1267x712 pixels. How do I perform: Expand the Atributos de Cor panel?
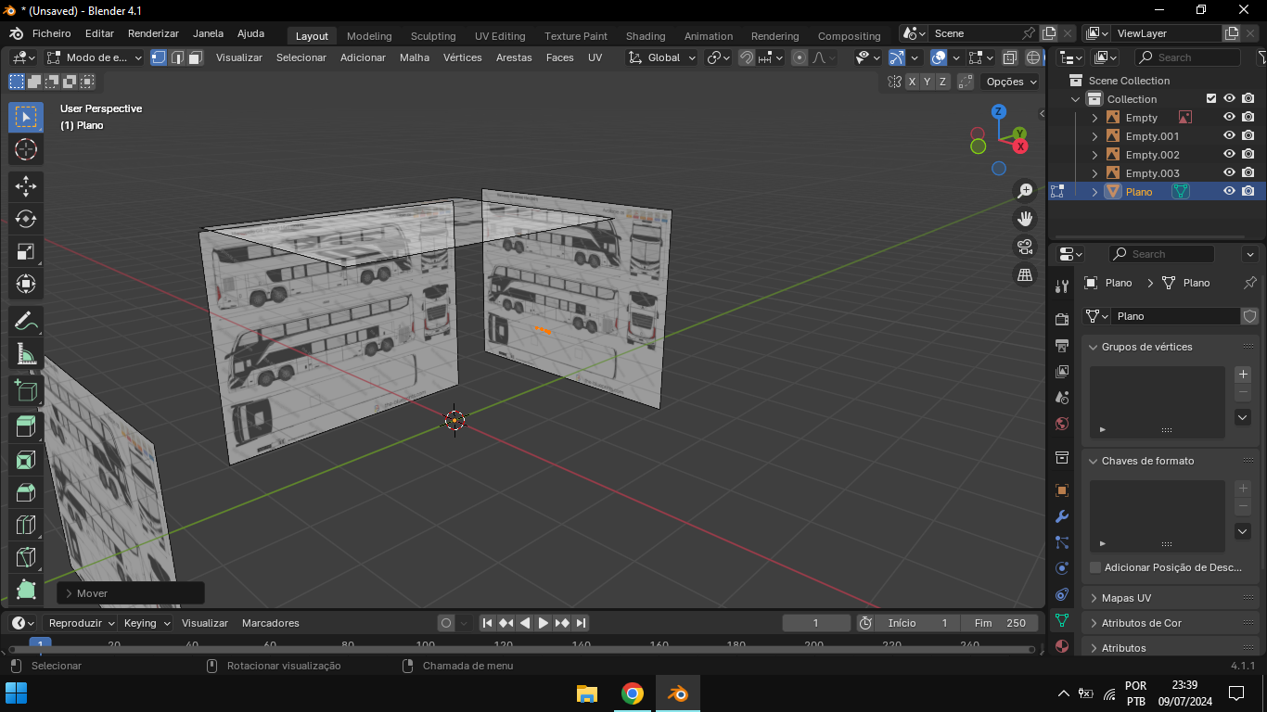tap(1094, 623)
